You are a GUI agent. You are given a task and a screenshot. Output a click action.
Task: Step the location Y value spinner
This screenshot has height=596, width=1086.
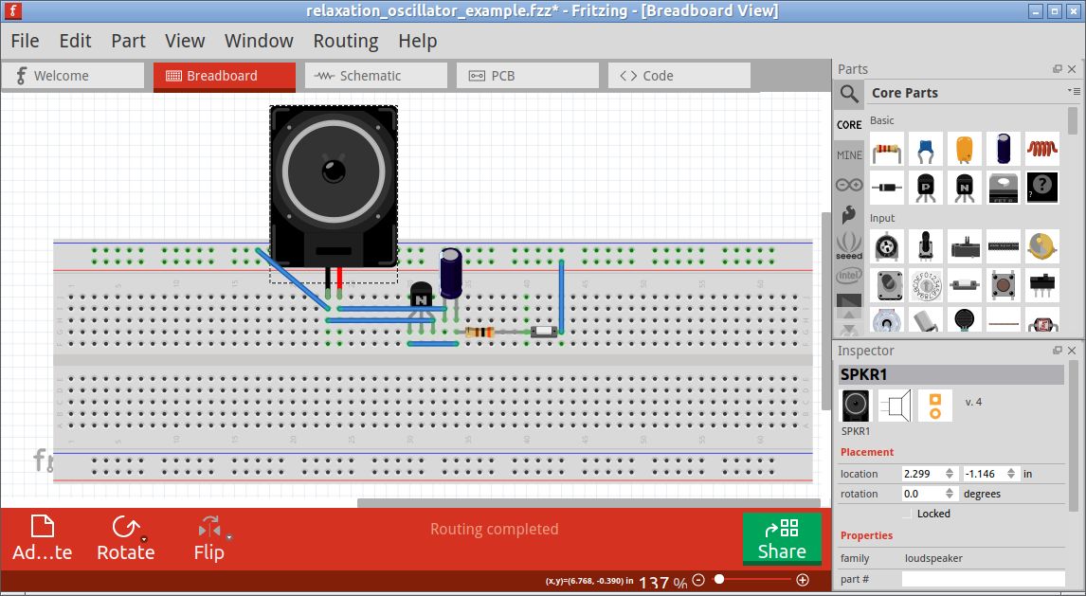click(1011, 474)
